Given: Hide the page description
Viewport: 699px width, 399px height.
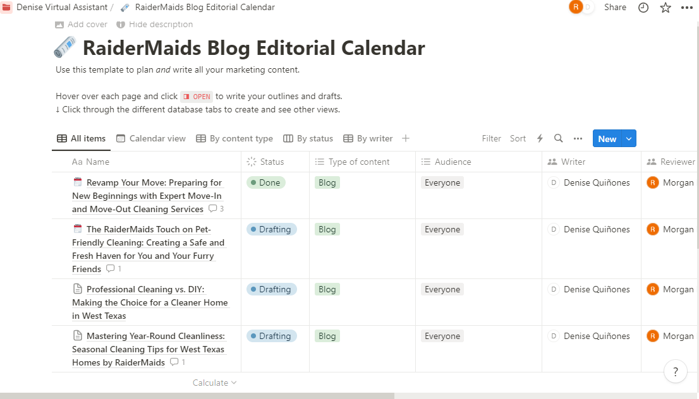Looking at the screenshot, I should point(155,24).
